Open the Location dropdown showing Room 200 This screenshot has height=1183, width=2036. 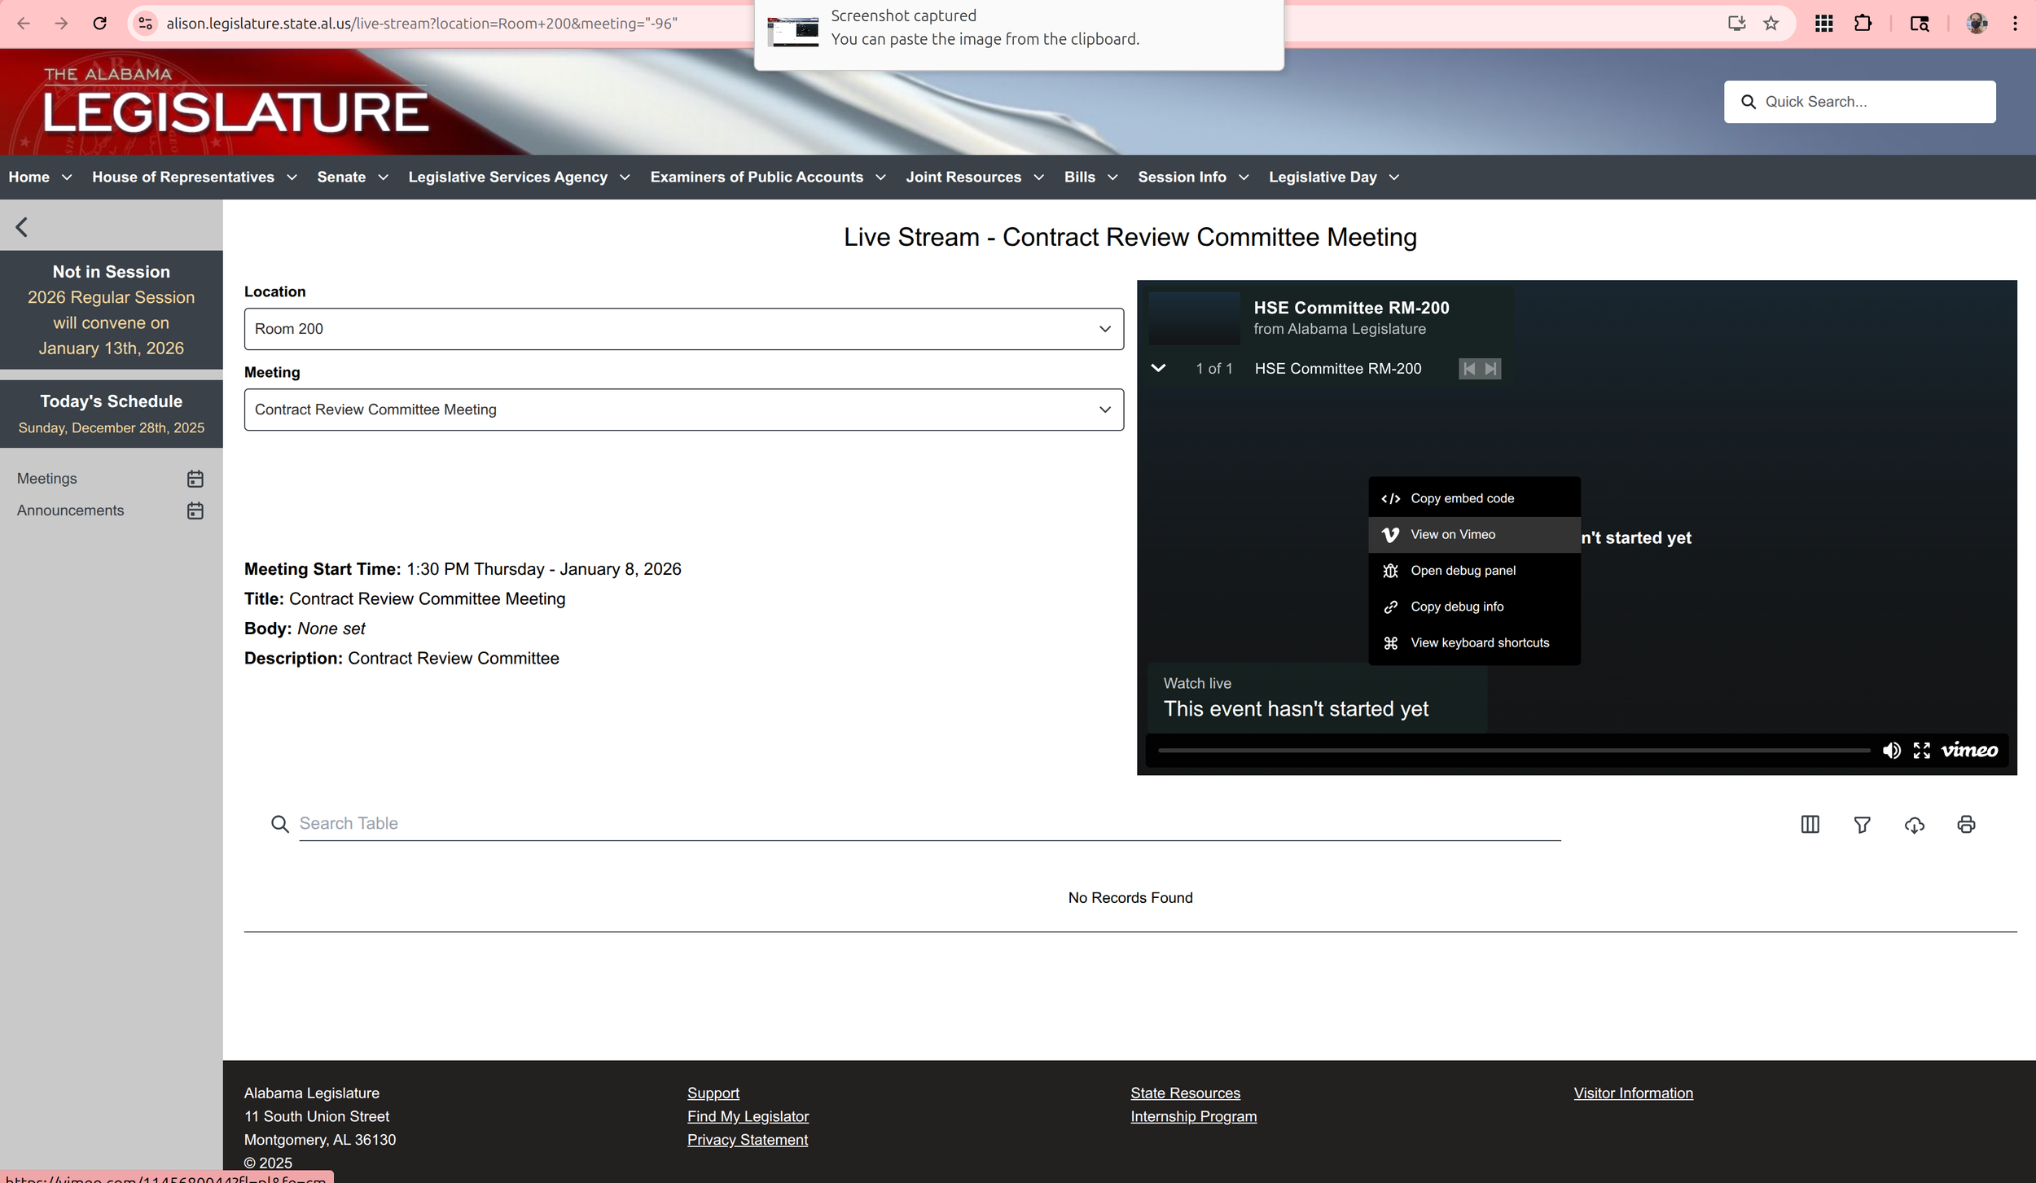coord(683,329)
